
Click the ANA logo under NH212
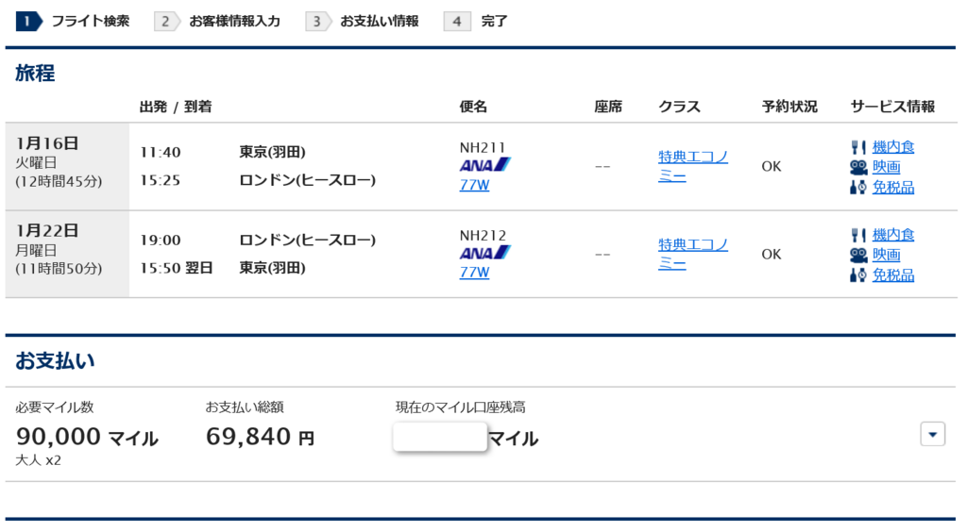(485, 253)
